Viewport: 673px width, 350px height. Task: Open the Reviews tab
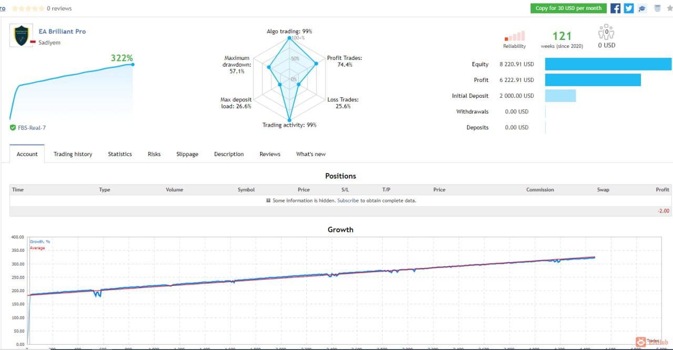point(270,154)
